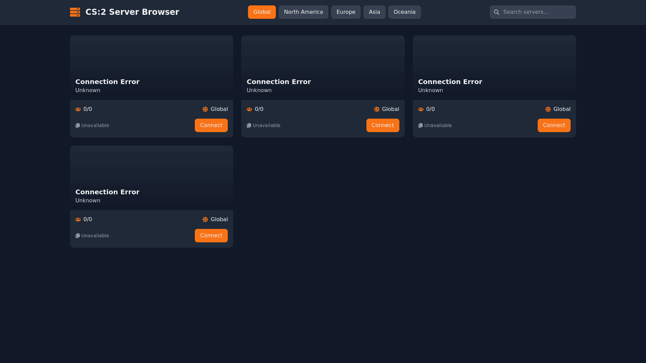This screenshot has height=363, width=646.
Task: Click the server stack logo icon
Action: 75,12
